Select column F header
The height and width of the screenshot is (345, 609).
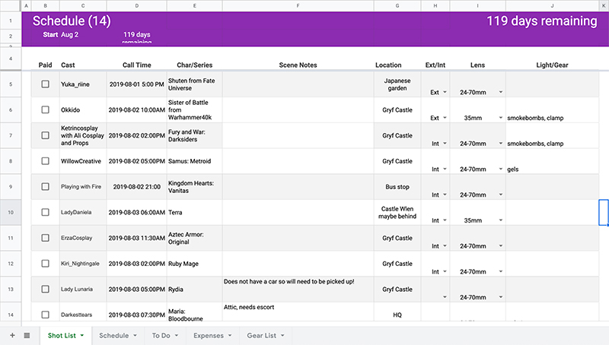coord(298,6)
